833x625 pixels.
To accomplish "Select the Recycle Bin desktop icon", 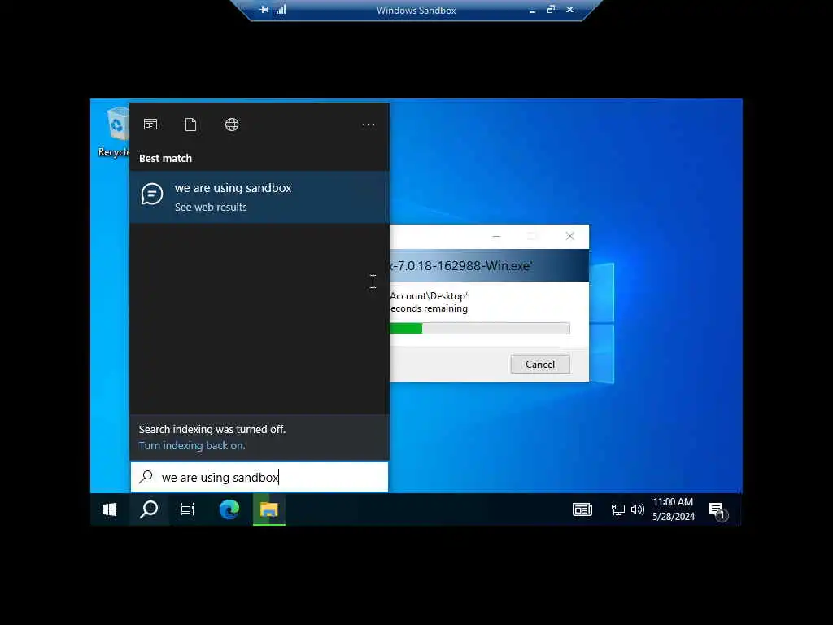I will click(x=115, y=132).
